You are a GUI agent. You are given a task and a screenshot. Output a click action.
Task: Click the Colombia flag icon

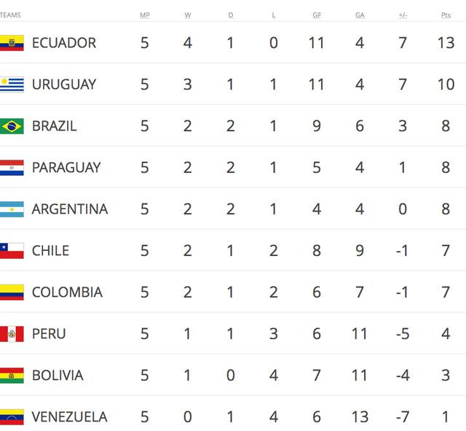[x=12, y=292]
